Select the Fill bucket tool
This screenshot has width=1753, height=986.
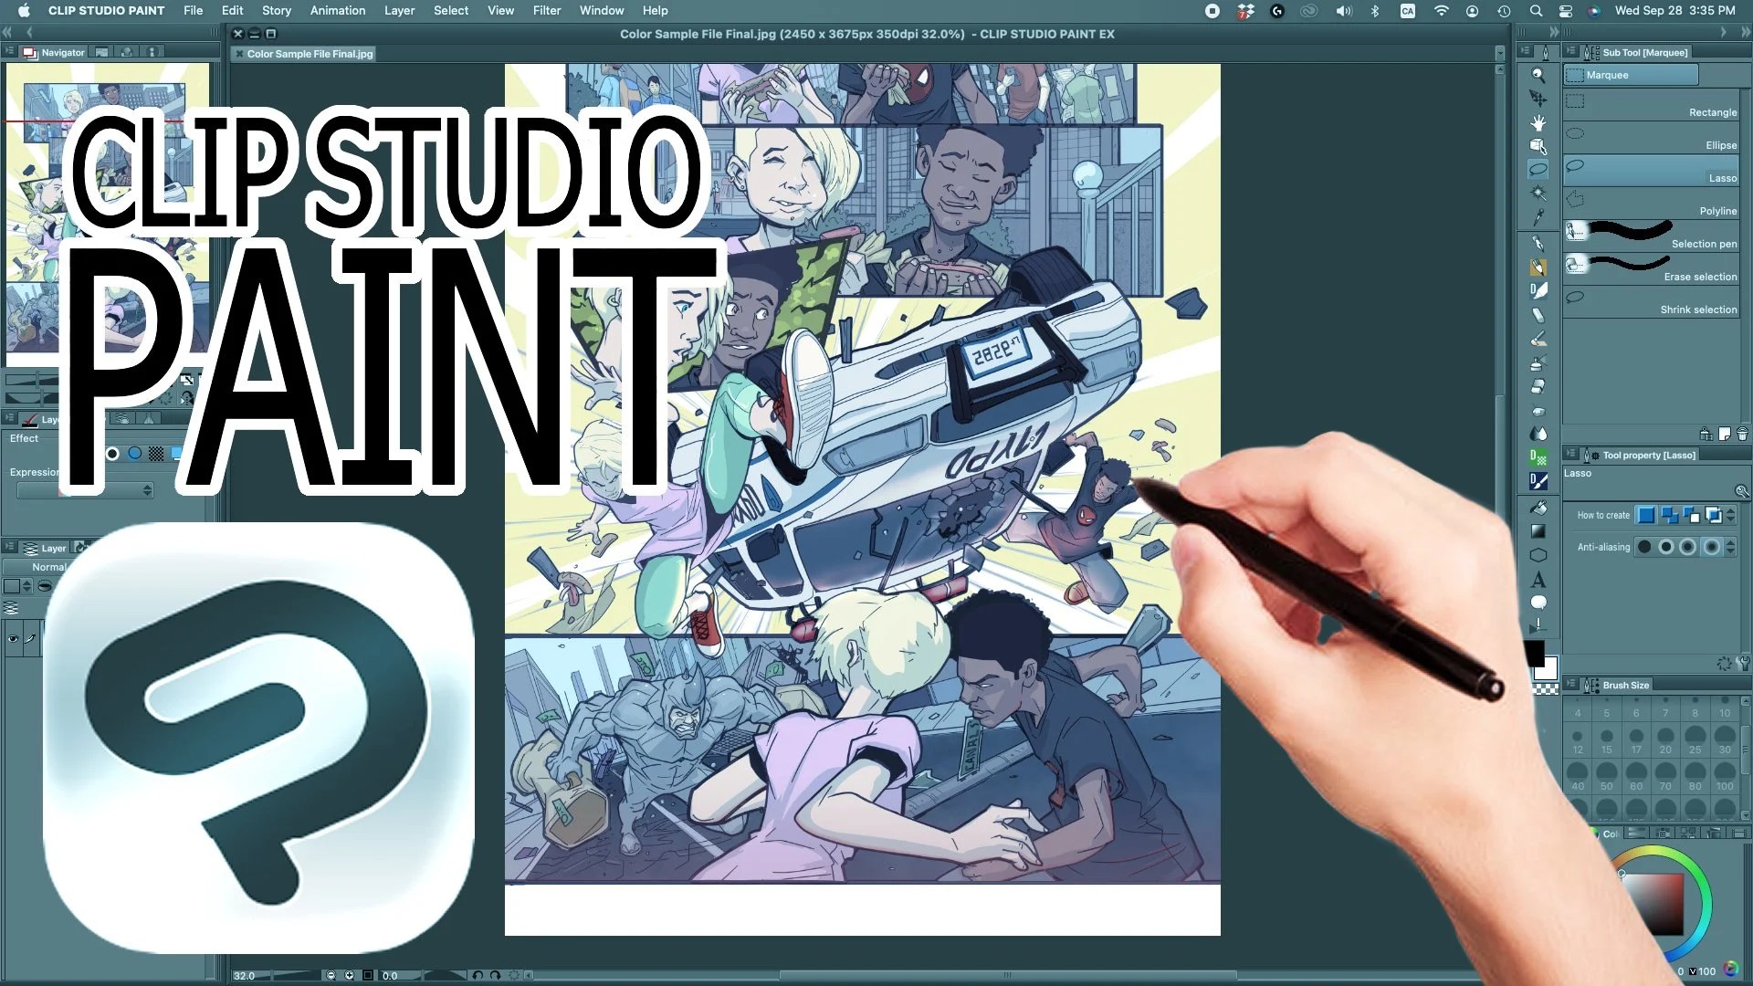tap(1538, 508)
